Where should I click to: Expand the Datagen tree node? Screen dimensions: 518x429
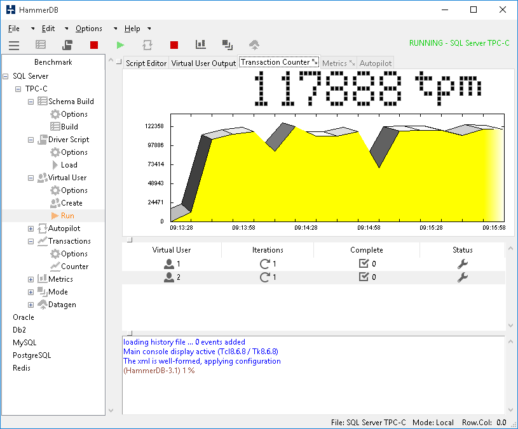click(31, 305)
